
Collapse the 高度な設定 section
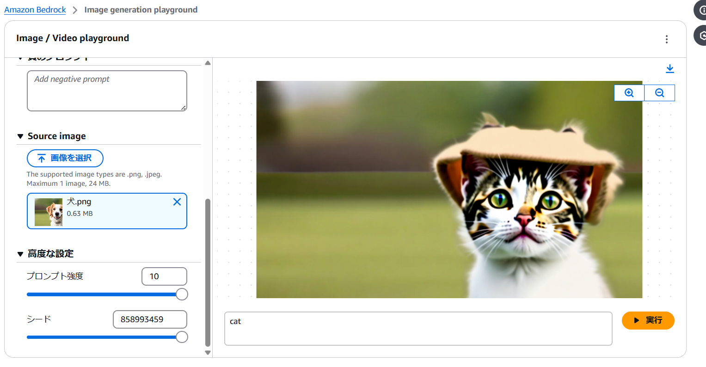(20, 254)
